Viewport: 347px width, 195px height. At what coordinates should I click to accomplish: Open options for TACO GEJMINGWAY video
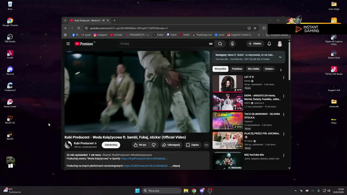(284, 115)
